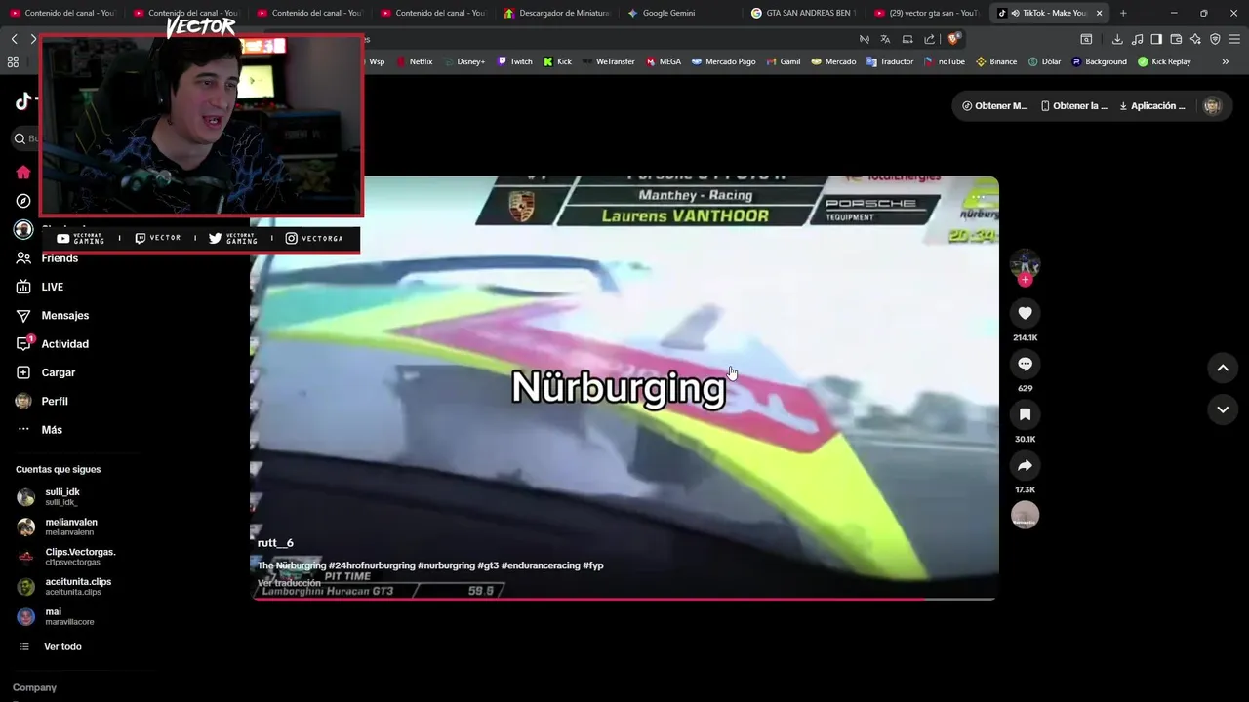The image size is (1249, 702).
Task: Open the browser downloads icon
Action: pyautogui.click(x=1117, y=39)
